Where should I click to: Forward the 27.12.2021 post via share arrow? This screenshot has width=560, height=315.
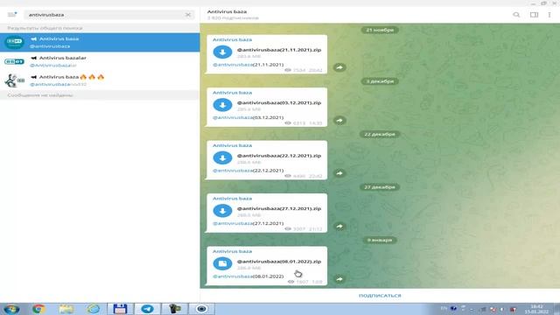click(x=339, y=226)
